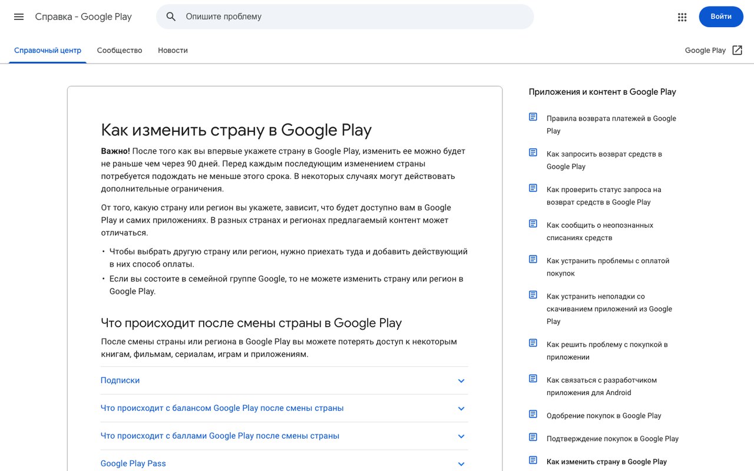Click heading Что происходит после смены страны
This screenshot has height=471, width=754.
point(251,323)
